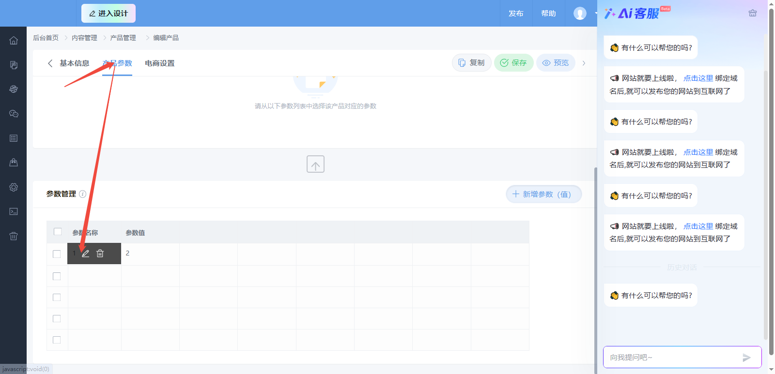Go to 产品管理 breadcrumb
Viewport: 775px width, 374px height.
coord(123,38)
